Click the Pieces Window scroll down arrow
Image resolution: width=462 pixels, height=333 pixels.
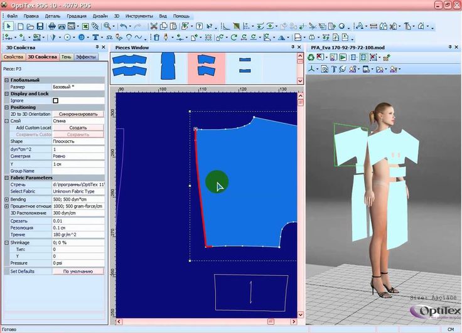[x=300, y=81]
